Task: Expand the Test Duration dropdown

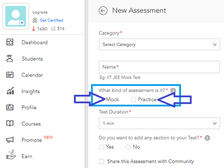Action: pos(159,123)
